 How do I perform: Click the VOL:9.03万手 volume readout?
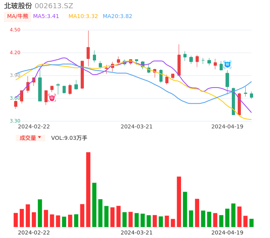coord(69,138)
